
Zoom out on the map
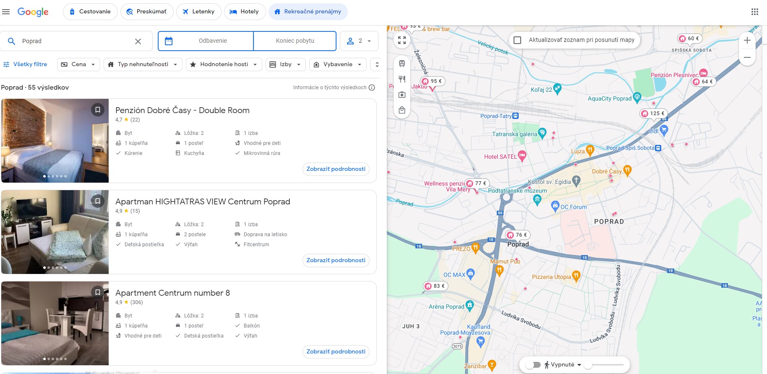coord(747,57)
